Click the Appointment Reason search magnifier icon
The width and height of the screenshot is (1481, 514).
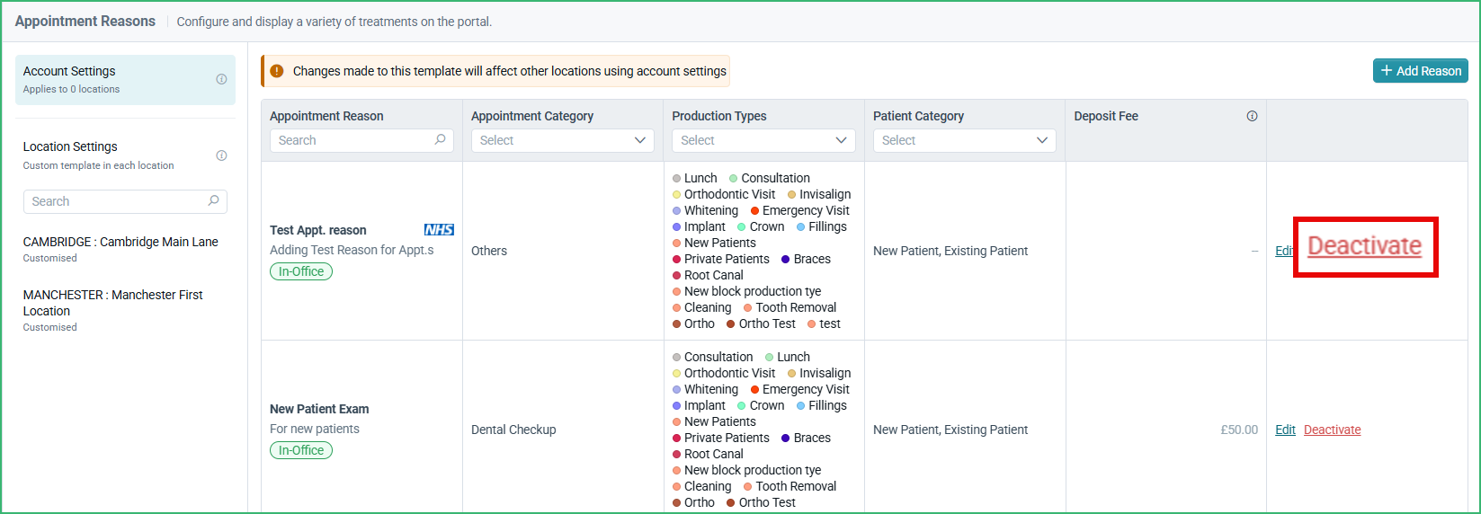tap(440, 140)
